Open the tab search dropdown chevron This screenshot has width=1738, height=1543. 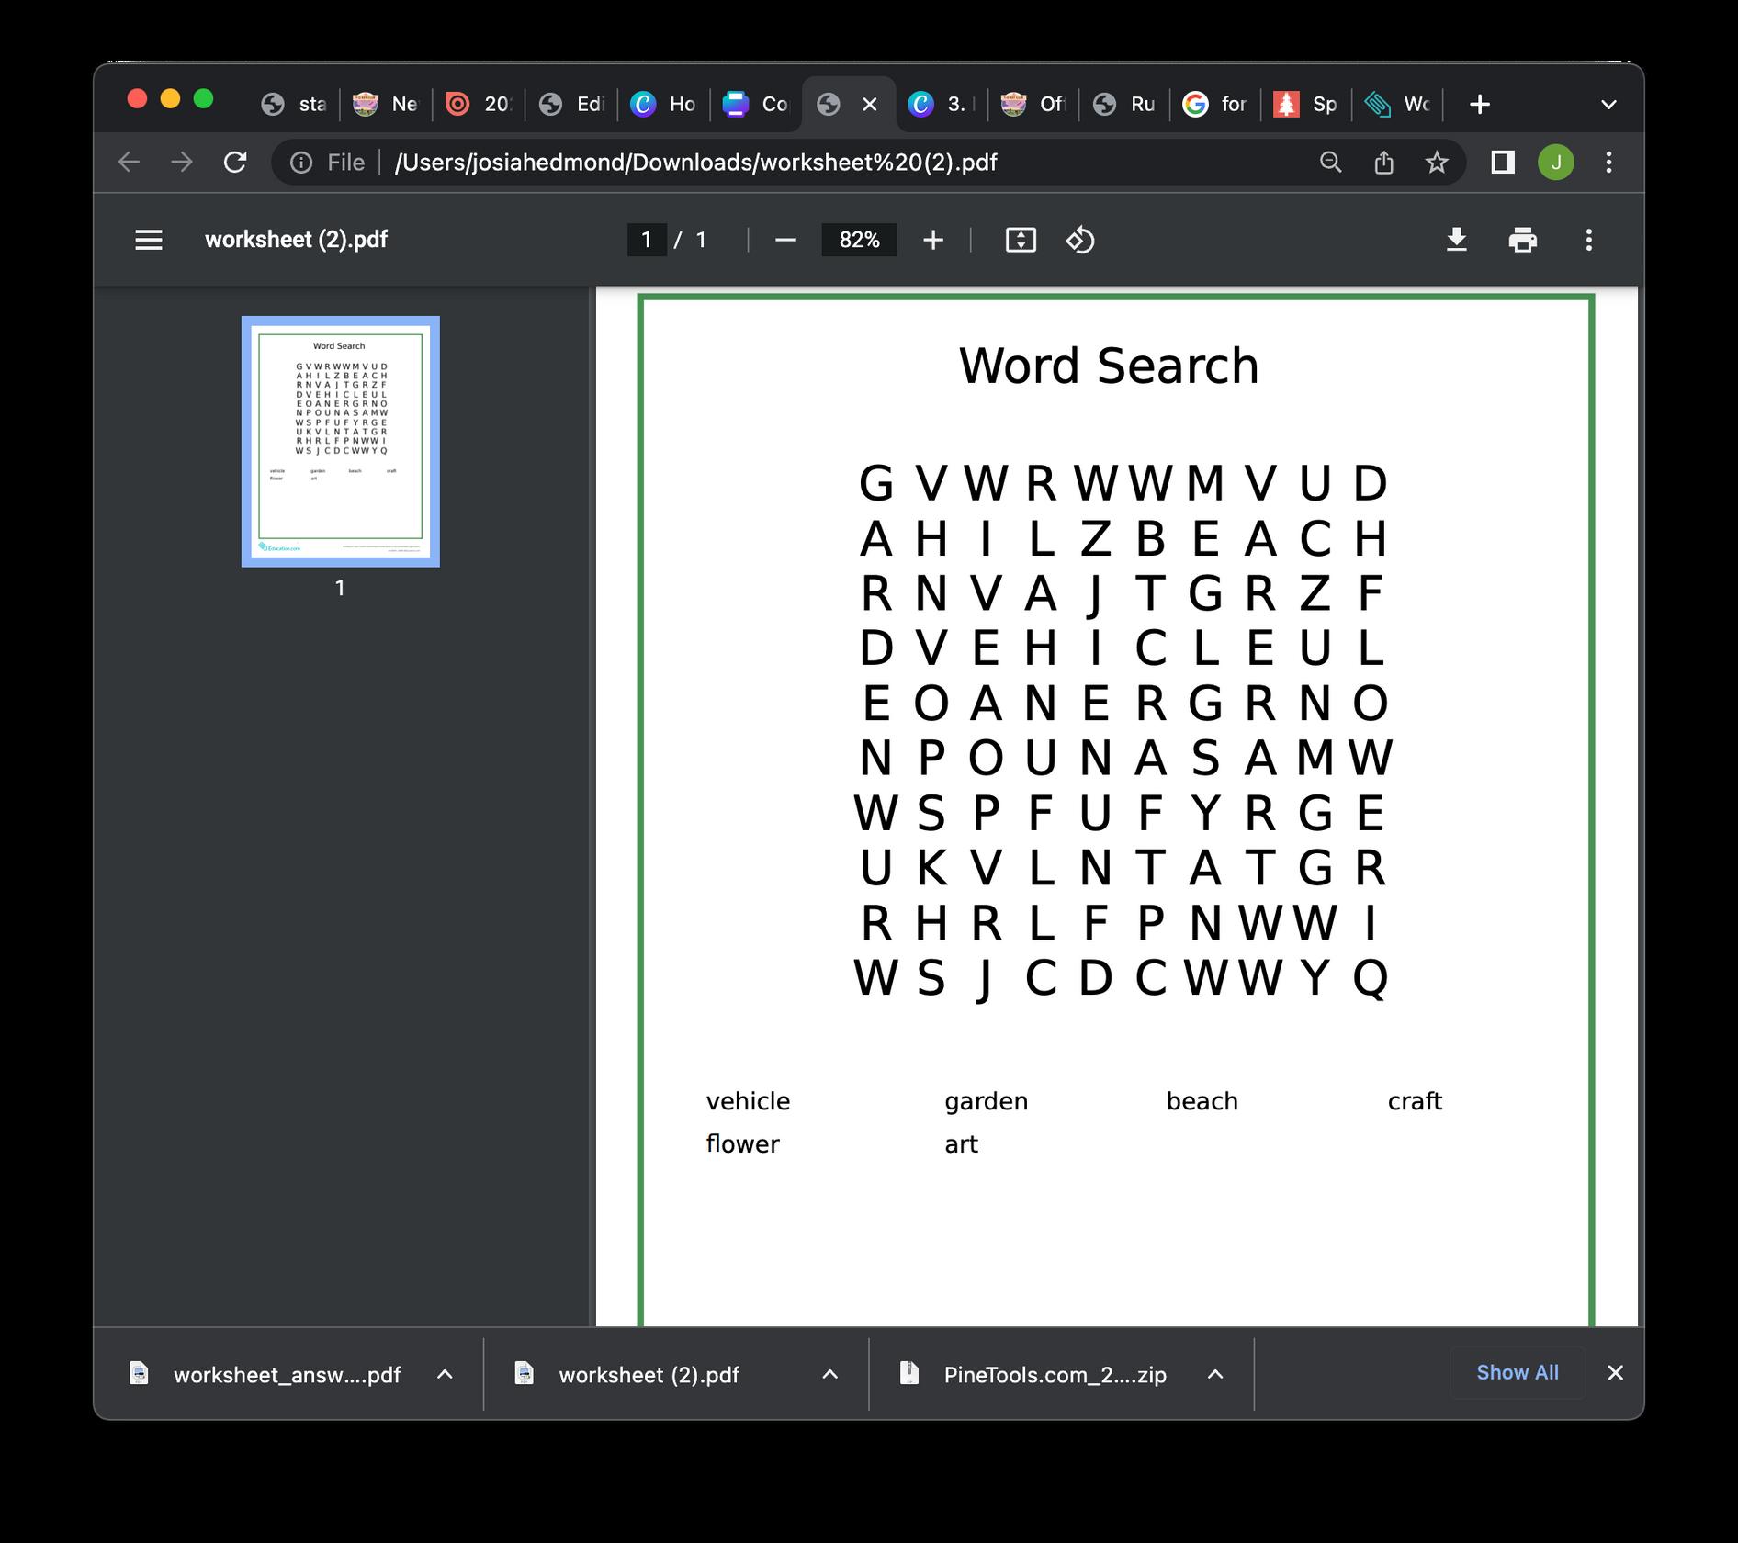1608,105
